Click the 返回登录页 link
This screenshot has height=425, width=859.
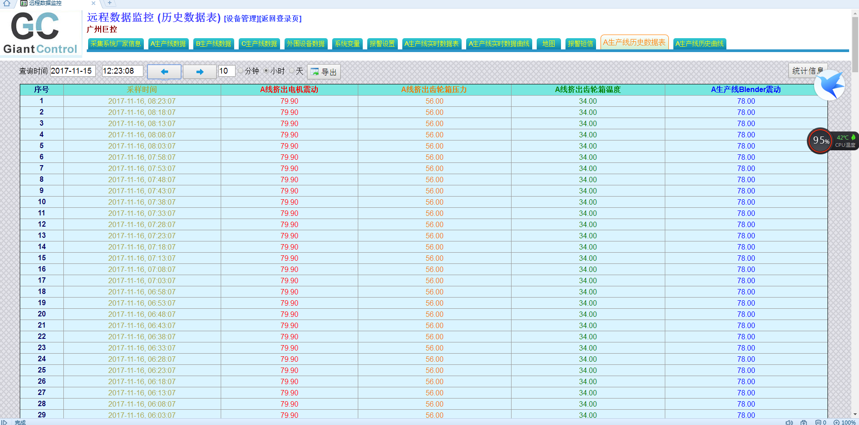[280, 18]
